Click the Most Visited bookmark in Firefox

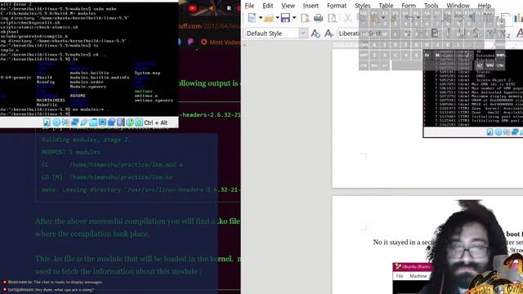tap(221, 42)
